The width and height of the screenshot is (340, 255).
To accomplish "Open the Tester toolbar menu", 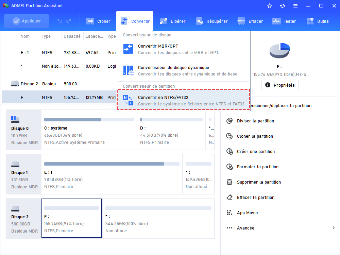I will point(284,21).
